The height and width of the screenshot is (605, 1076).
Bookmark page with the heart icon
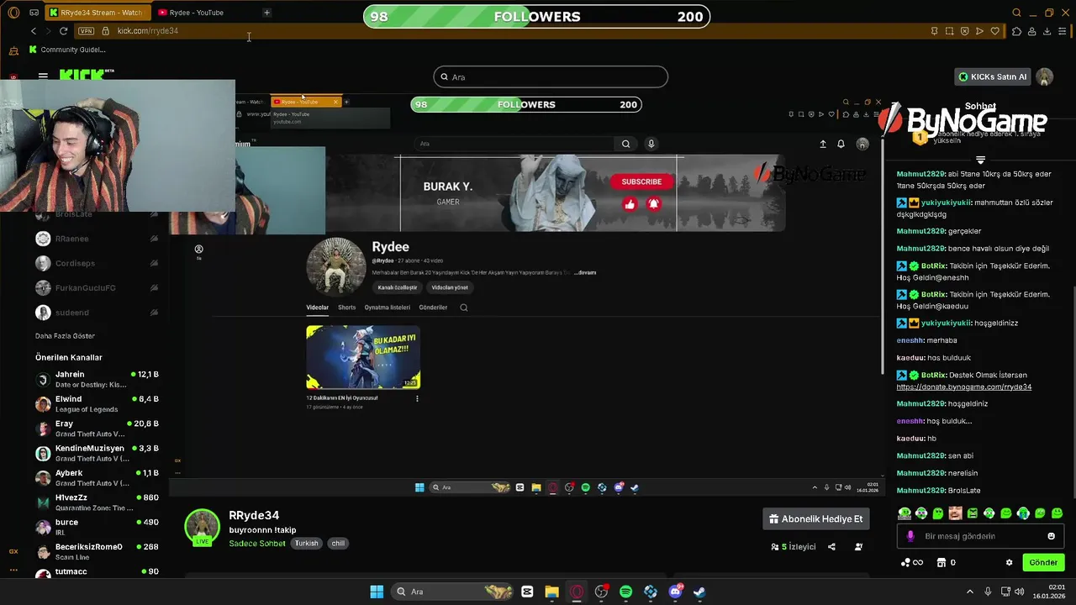pyautogui.click(x=995, y=31)
